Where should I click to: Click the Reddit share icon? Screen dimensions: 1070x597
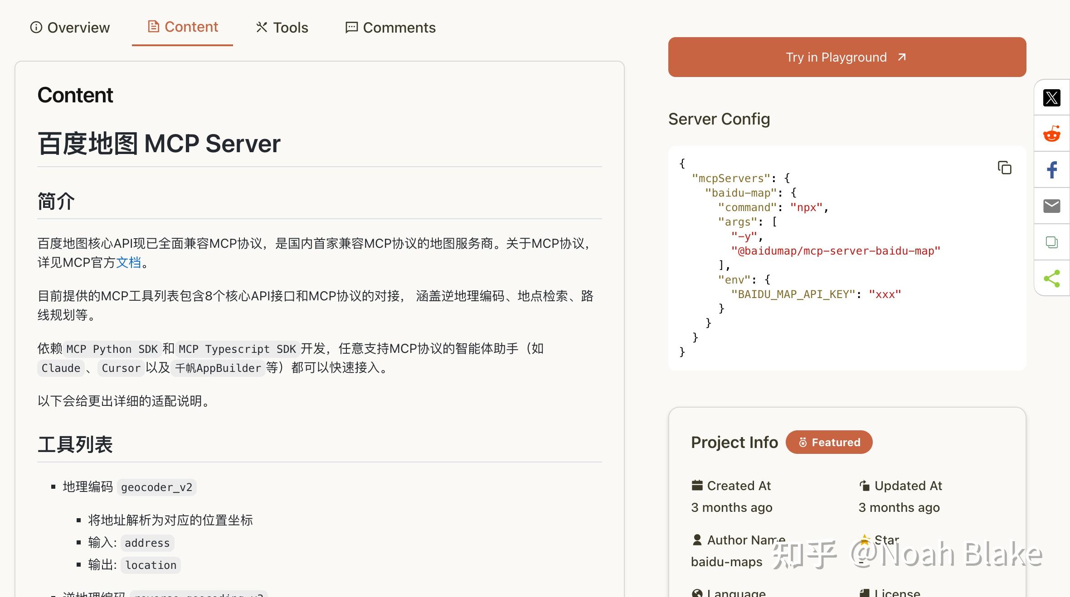pyautogui.click(x=1051, y=134)
